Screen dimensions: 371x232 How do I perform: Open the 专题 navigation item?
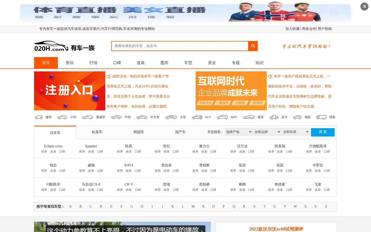(236, 63)
